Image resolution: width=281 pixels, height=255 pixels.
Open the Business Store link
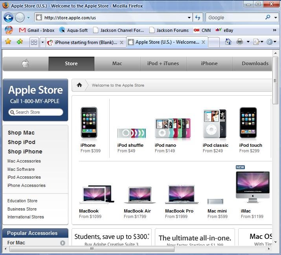[22, 209]
